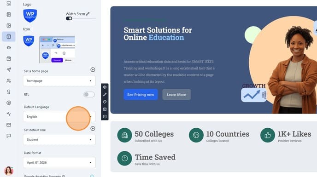This screenshot has height=177, width=317.
Task: Open the chat bubble sidebar icon
Action: (9, 136)
